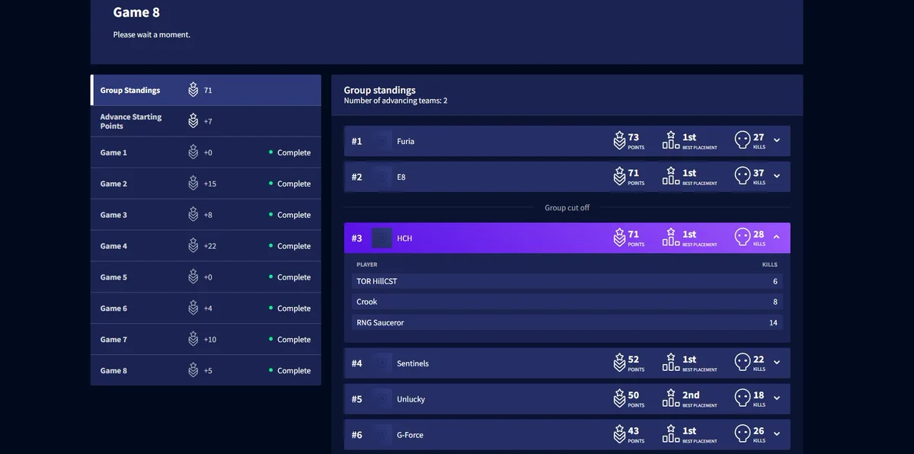This screenshot has height=454, width=914.
Task: Open the Game 2 results
Action: [206, 184]
